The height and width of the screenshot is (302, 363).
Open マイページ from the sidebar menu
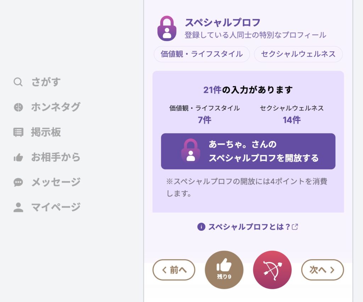tap(55, 206)
